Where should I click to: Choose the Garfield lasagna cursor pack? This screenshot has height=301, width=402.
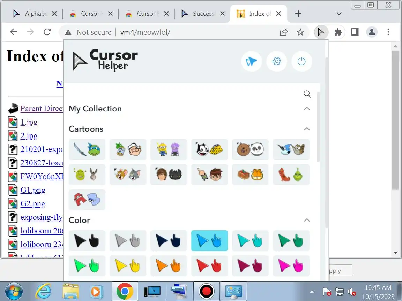[250, 175]
